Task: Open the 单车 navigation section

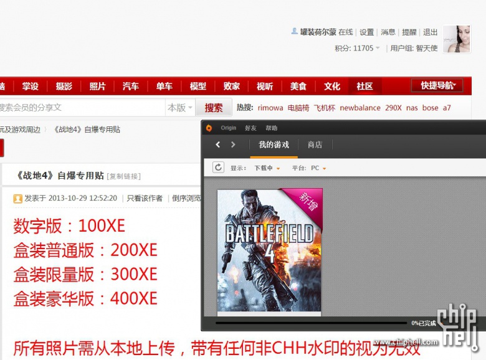Action: (164, 86)
